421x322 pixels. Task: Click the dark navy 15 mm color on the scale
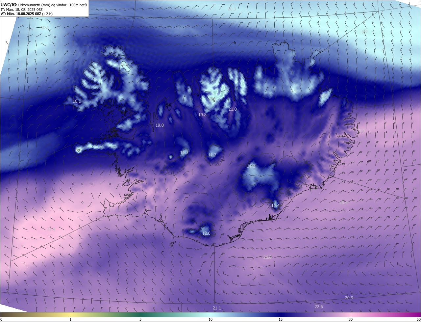(281, 314)
